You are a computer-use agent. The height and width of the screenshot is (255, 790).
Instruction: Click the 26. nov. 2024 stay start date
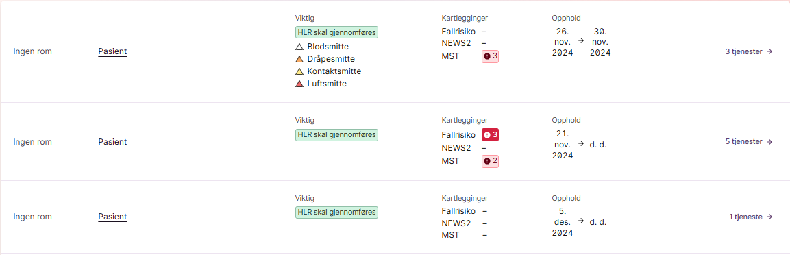563,42
